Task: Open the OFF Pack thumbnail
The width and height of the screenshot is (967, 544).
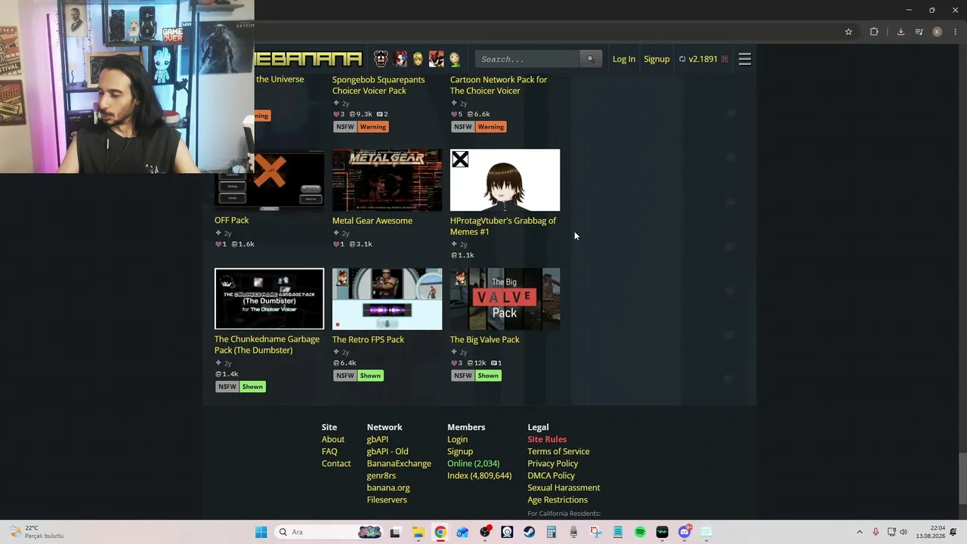Action: point(269,180)
